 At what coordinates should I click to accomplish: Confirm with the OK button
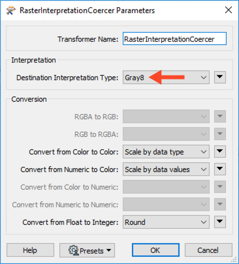pyautogui.click(x=155, y=250)
